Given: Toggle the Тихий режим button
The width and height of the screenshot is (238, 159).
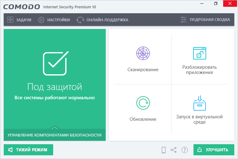Looking at the screenshot, I should (28, 150).
